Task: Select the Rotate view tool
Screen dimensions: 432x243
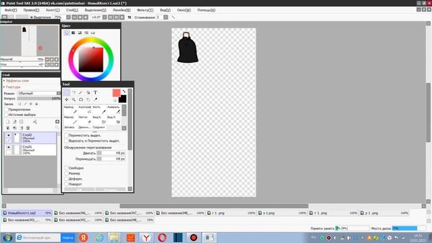Action: [x=81, y=99]
